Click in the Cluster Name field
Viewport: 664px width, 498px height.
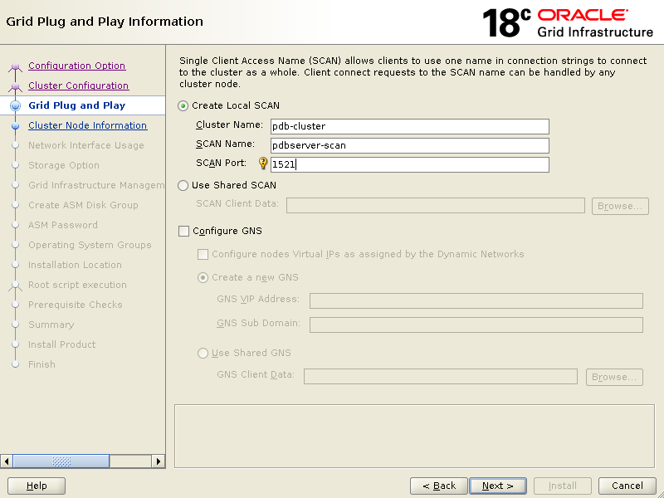point(410,127)
